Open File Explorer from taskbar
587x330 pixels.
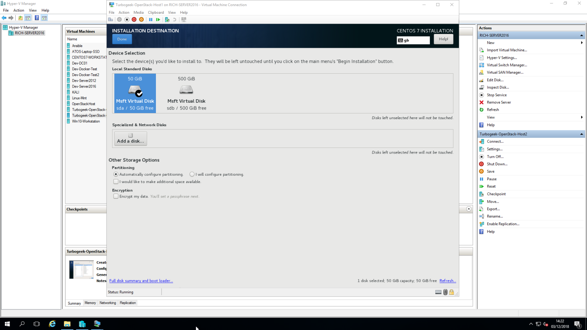[x=67, y=324]
